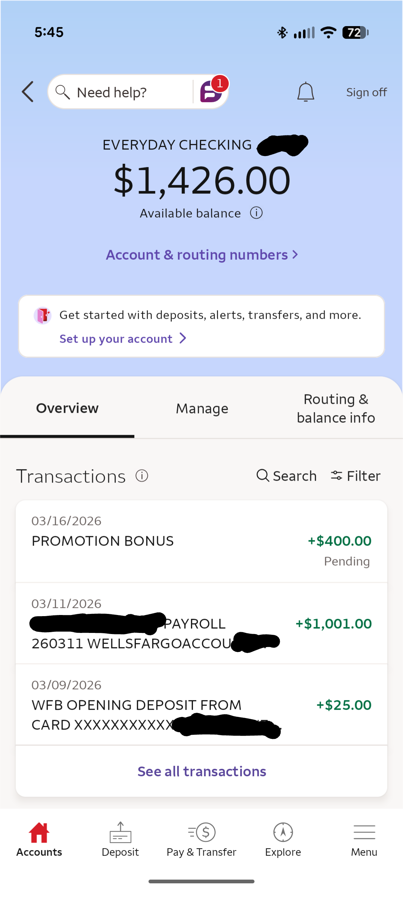
Task: Switch to Routing & balance info tab
Action: (x=336, y=408)
